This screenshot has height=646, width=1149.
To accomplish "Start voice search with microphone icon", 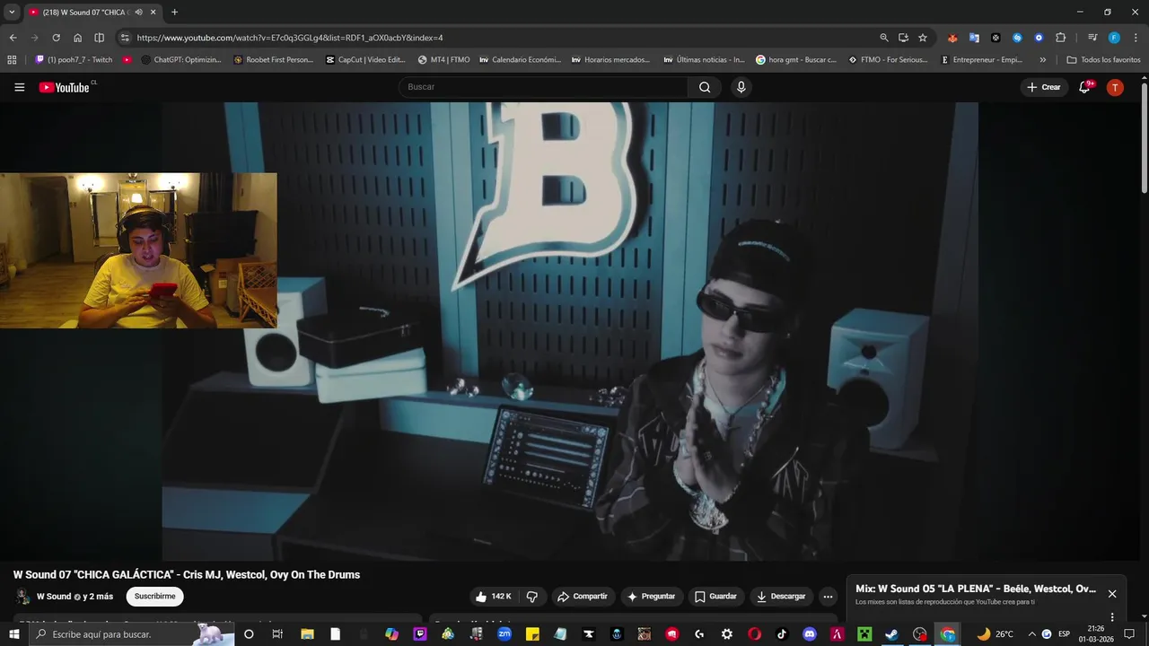I will coord(741,87).
